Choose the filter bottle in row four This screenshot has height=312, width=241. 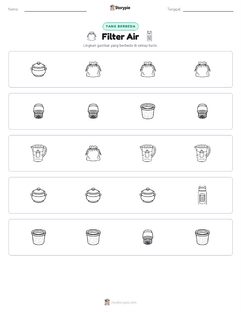[x=202, y=195]
